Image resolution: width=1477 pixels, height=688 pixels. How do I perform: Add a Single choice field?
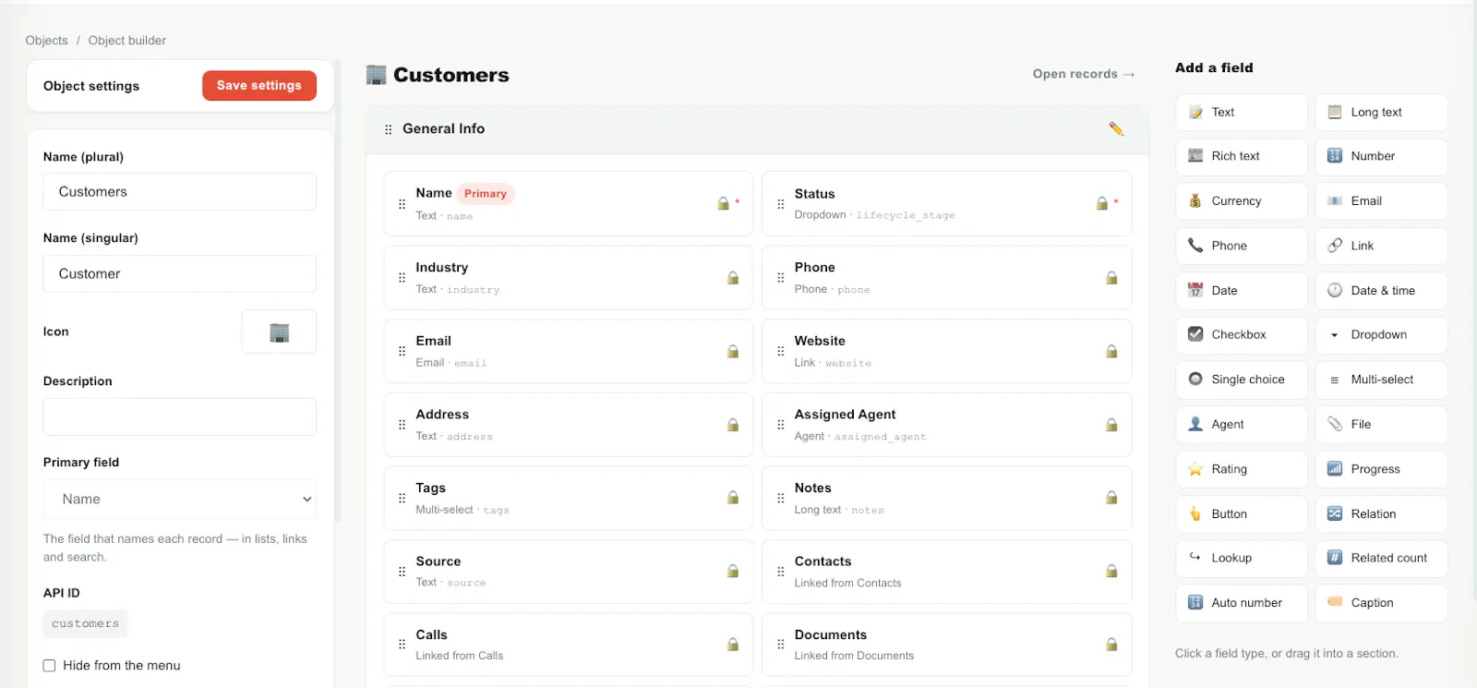click(1242, 380)
